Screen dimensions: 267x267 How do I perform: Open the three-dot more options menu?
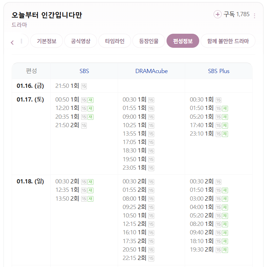click(x=254, y=15)
